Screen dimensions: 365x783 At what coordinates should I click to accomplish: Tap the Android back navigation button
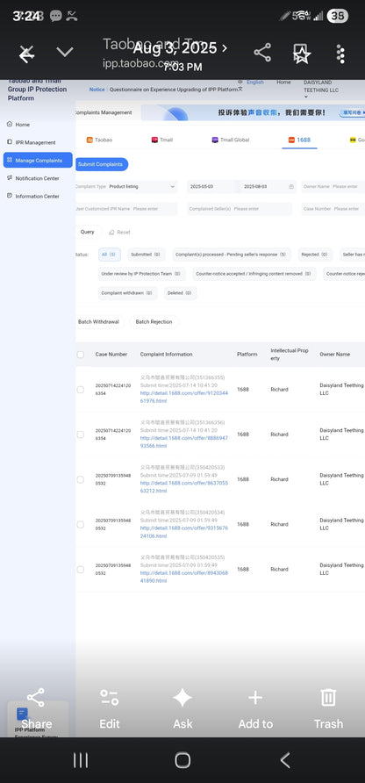click(284, 760)
